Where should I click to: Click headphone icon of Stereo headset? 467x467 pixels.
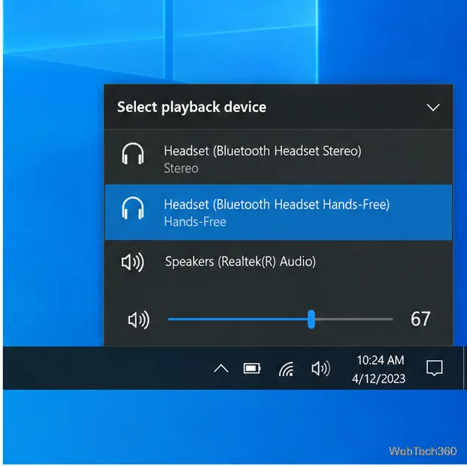[133, 153]
